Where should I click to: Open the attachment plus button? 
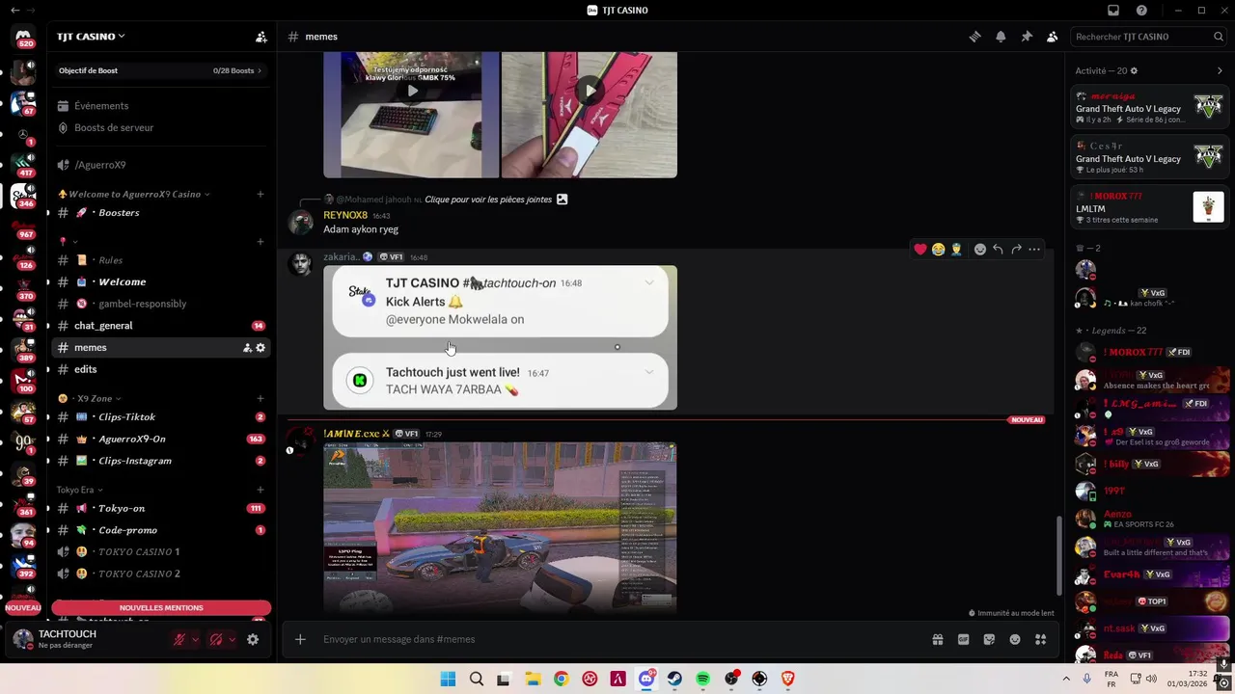[300, 639]
